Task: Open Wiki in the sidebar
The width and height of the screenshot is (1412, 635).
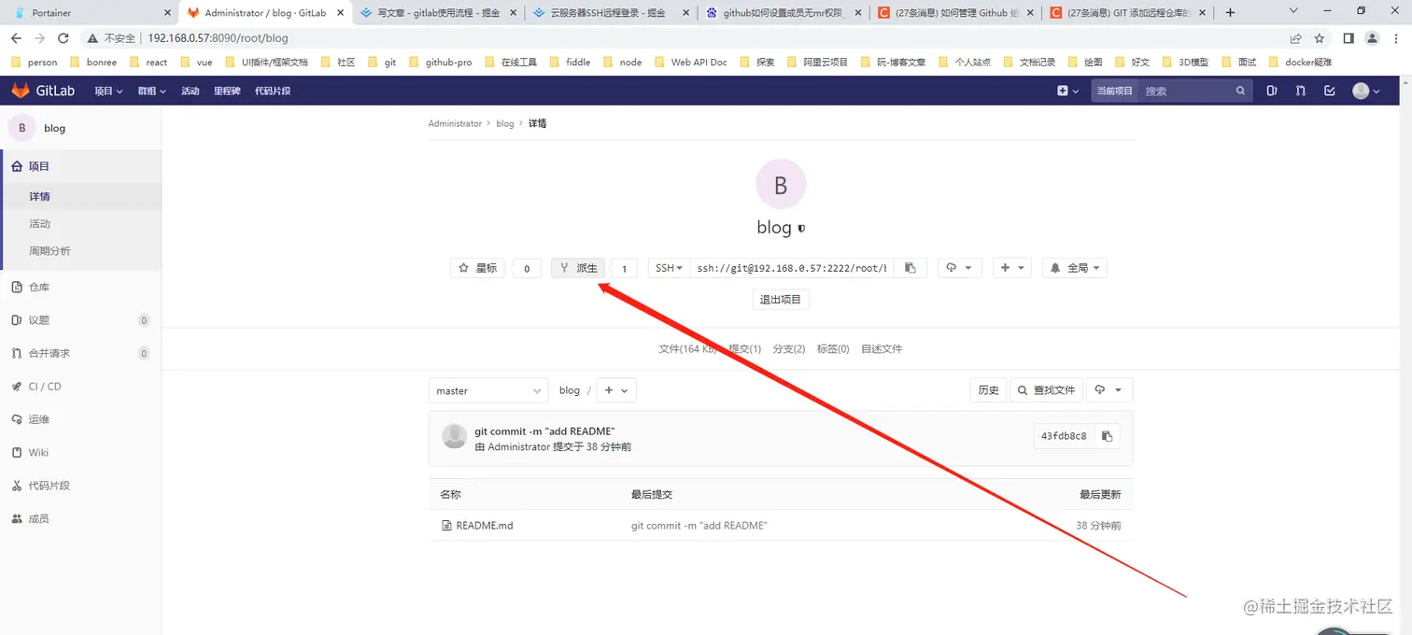Action: click(80, 453)
